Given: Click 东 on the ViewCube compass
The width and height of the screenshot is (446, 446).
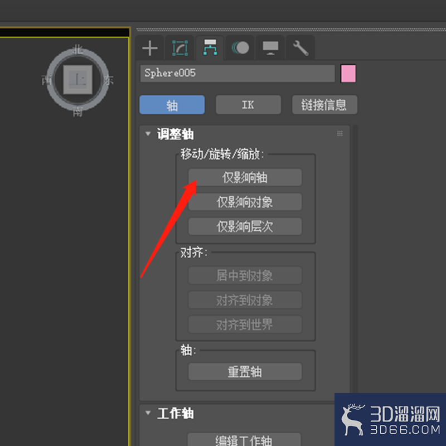Looking at the screenshot, I should click(108, 80).
